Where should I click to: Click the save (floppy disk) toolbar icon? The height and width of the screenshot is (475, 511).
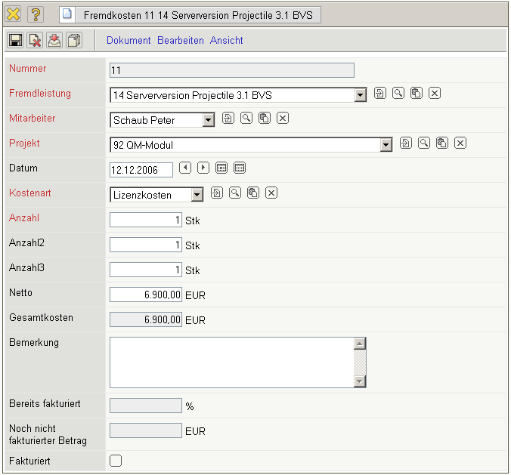coord(15,41)
